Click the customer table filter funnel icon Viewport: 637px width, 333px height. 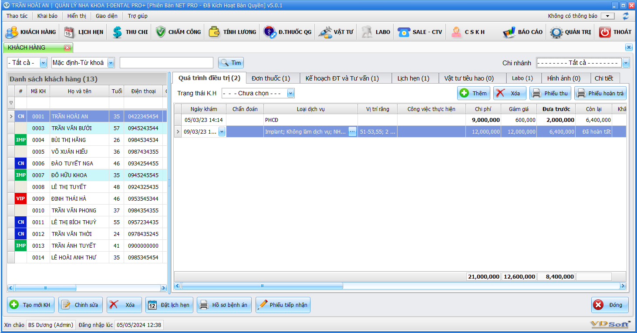tap(11, 103)
